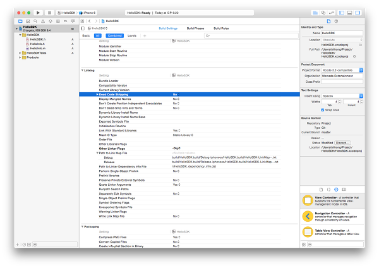Viewport: 379px width, 268px height.
Task: Add file with plus at navigator bottom
Action: [x=18, y=245]
